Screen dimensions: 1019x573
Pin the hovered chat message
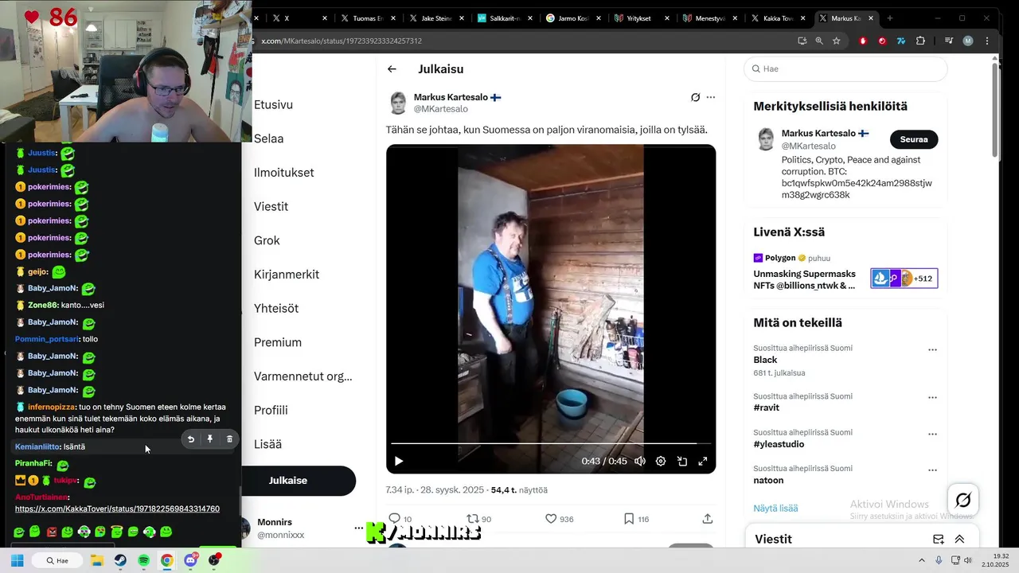point(210,439)
